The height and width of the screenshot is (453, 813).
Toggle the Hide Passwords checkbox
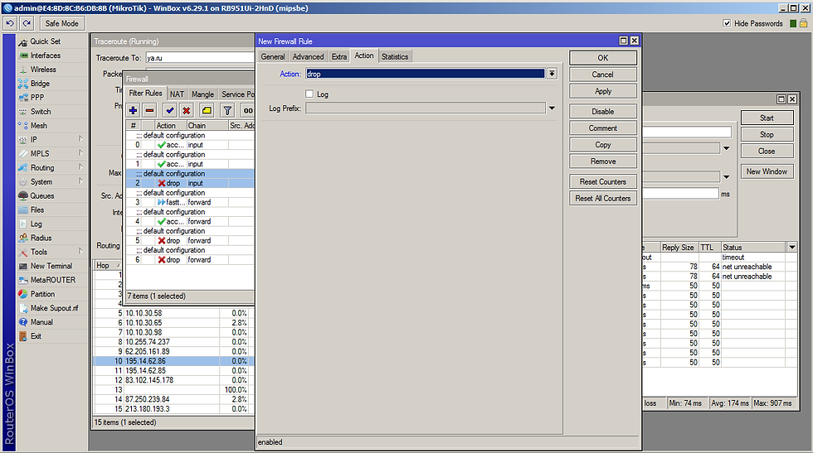pyautogui.click(x=727, y=23)
